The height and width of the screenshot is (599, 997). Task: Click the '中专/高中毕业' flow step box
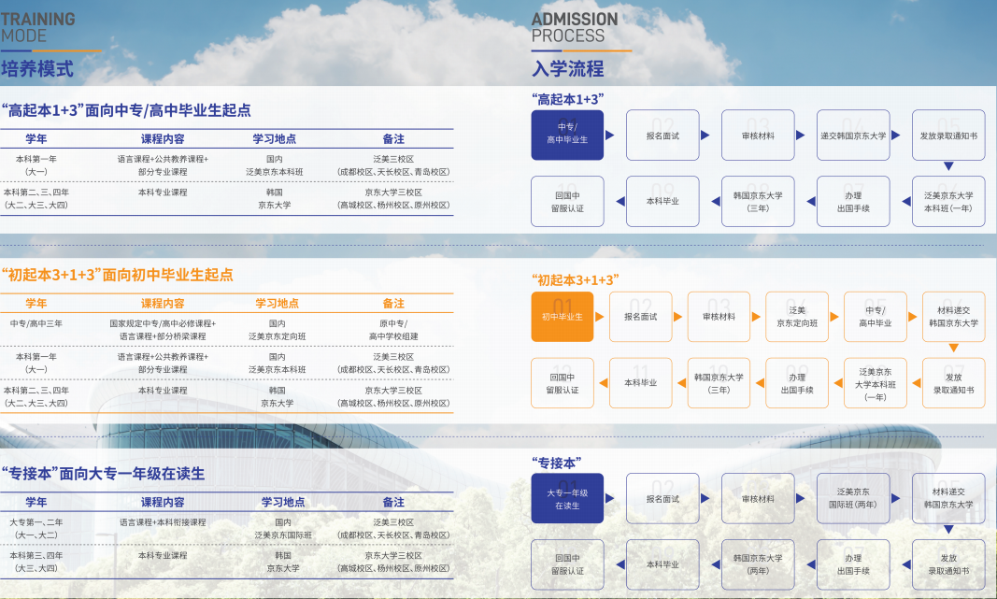[x=875, y=317]
